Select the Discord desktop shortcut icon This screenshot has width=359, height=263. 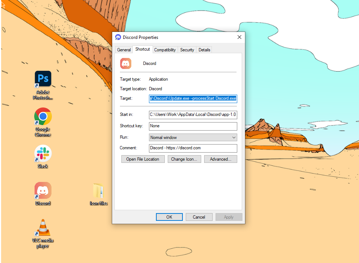click(43, 194)
